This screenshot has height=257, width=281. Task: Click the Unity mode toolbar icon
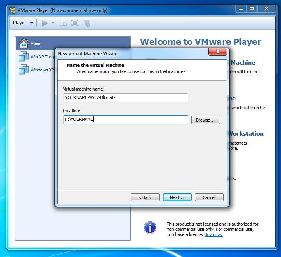[87, 23]
